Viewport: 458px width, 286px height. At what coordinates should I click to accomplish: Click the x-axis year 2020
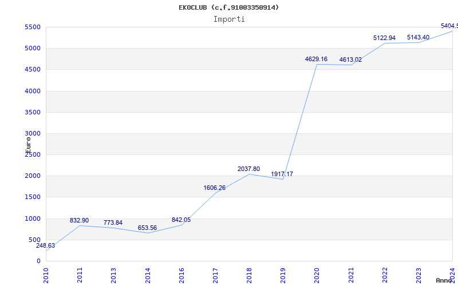tap(317, 275)
